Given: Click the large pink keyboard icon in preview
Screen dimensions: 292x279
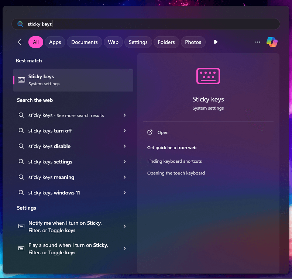Looking at the screenshot, I should 208,76.
